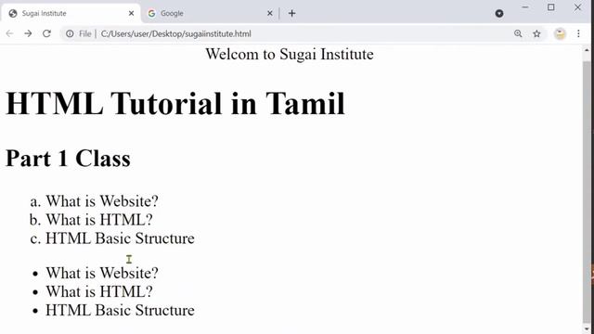Screen dimensions: 594x334
Task: Click ordered item 'a. What is Website?'
Action: tap(95, 201)
